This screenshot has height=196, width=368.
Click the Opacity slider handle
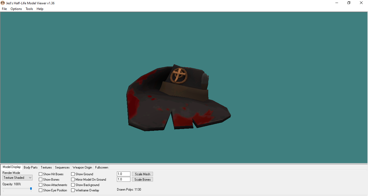31,189
